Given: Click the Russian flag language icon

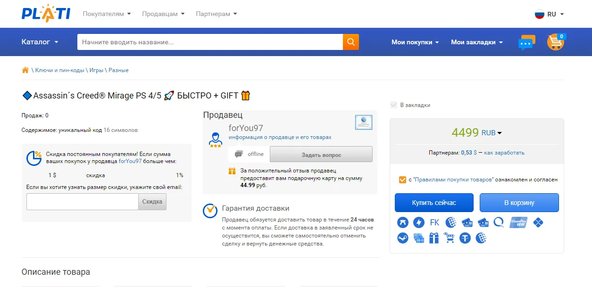Looking at the screenshot, I should tap(540, 14).
